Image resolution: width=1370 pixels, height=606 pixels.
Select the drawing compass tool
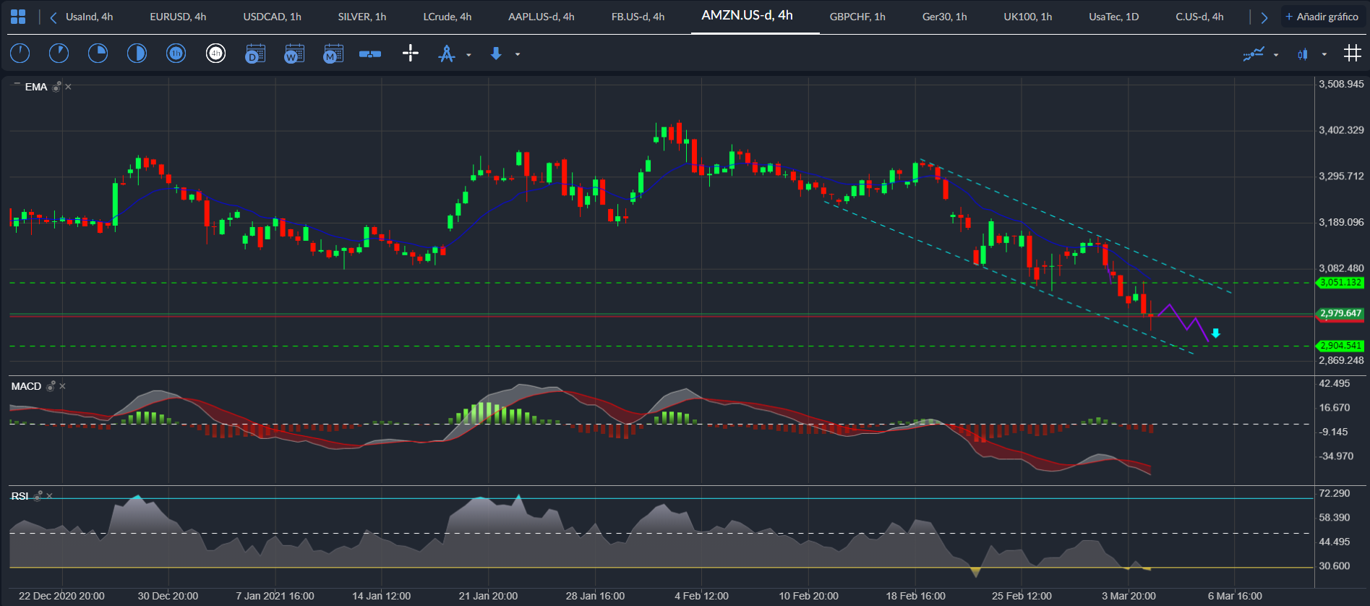pos(447,54)
